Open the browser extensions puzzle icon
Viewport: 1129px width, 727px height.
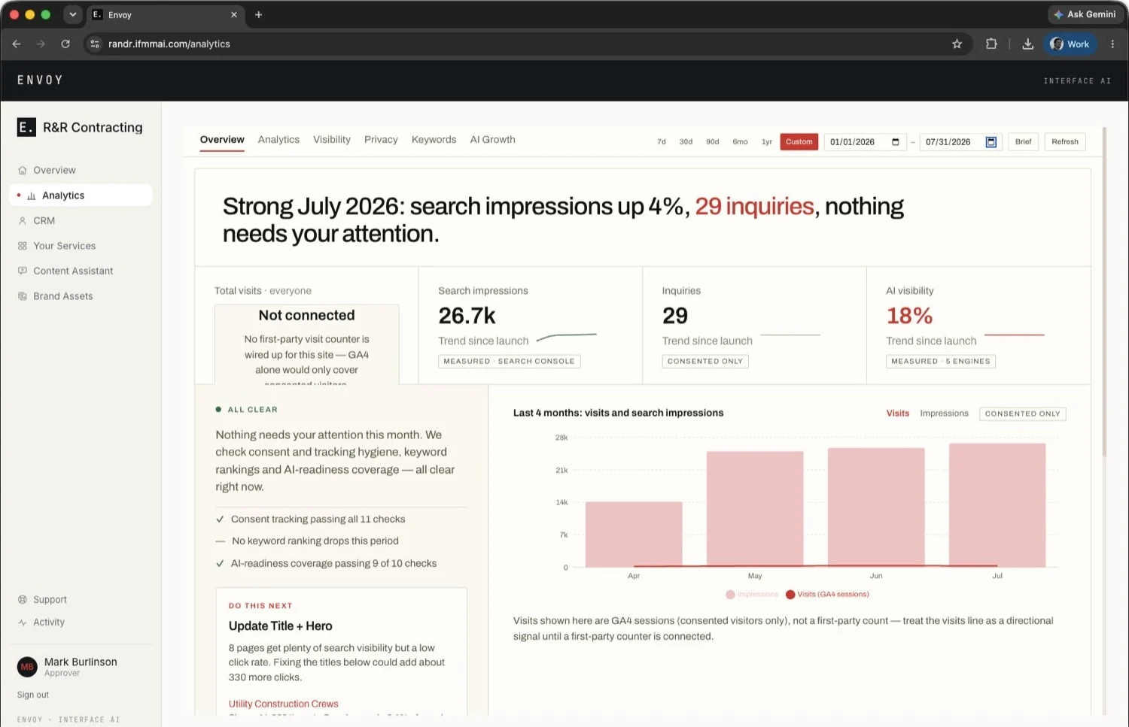(991, 44)
